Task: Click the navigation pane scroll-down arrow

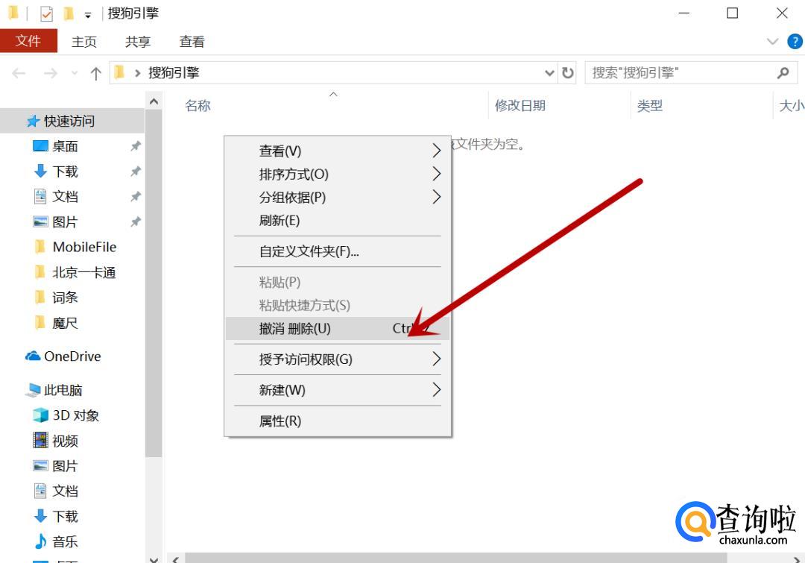Action: (154, 559)
